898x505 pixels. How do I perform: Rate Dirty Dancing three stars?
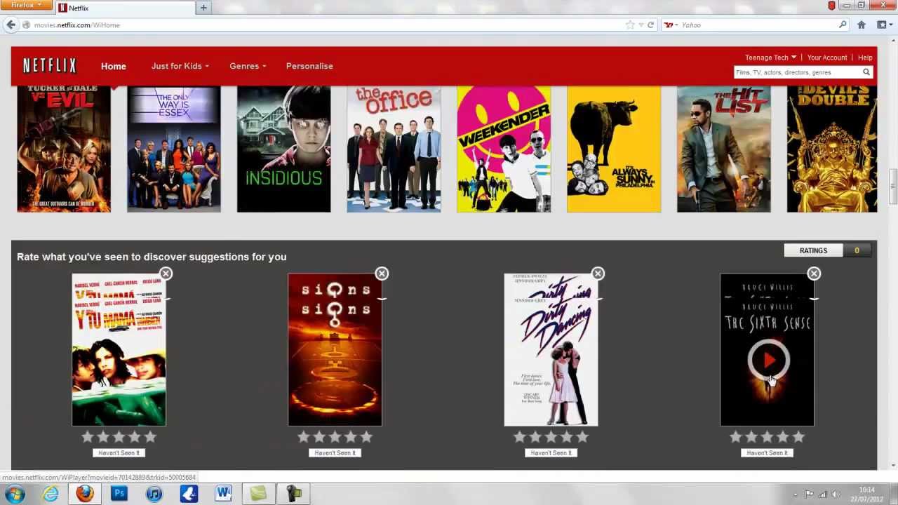point(551,437)
